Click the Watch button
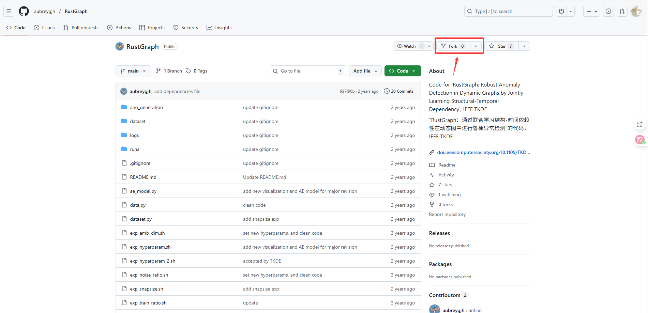 (409, 46)
